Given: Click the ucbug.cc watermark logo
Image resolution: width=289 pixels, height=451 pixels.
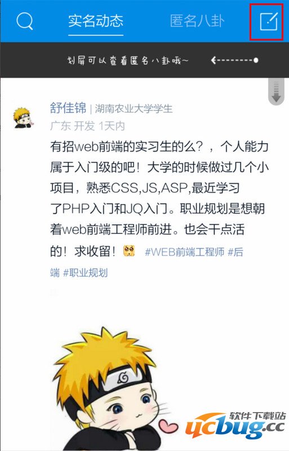Looking at the screenshot, I should click(235, 425).
